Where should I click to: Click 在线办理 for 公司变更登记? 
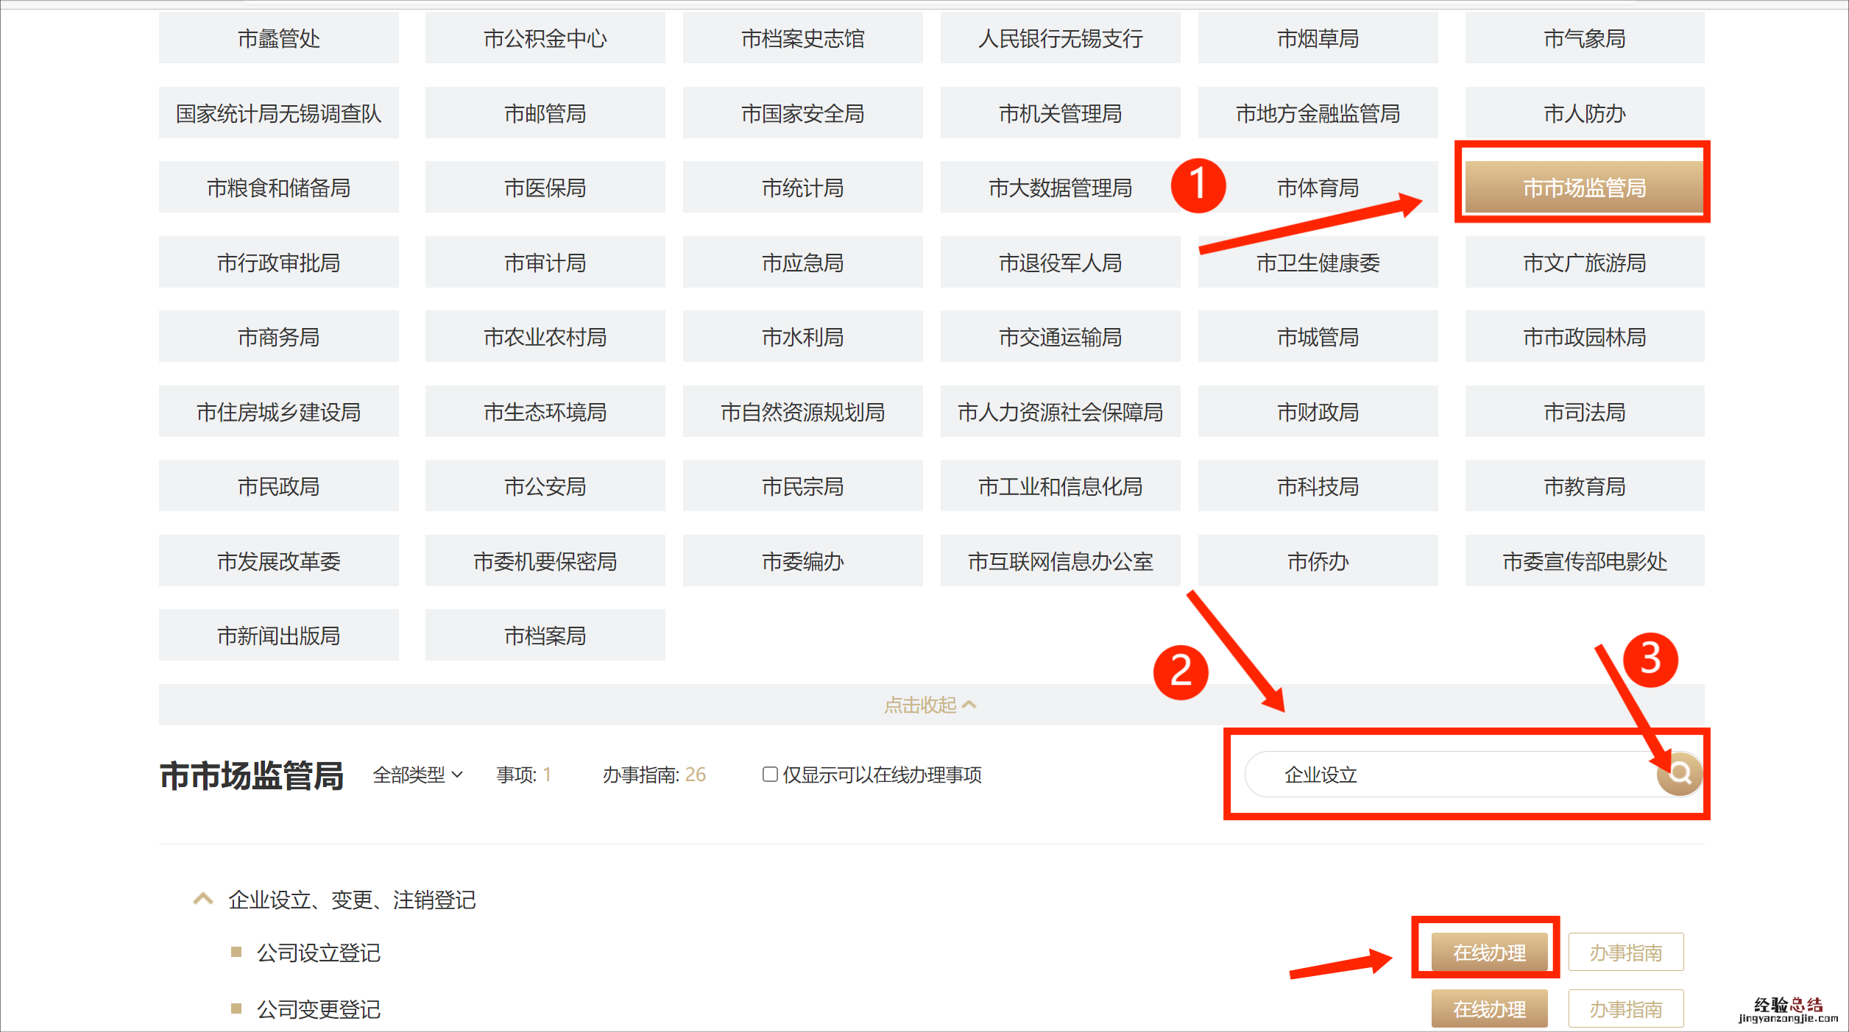point(1488,1008)
